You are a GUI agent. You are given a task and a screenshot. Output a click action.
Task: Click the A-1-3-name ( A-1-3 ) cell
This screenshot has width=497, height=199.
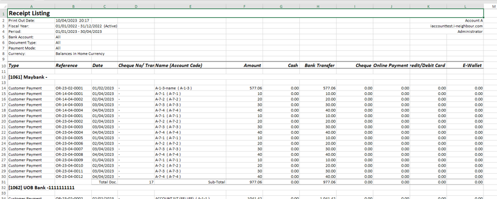tap(190, 88)
